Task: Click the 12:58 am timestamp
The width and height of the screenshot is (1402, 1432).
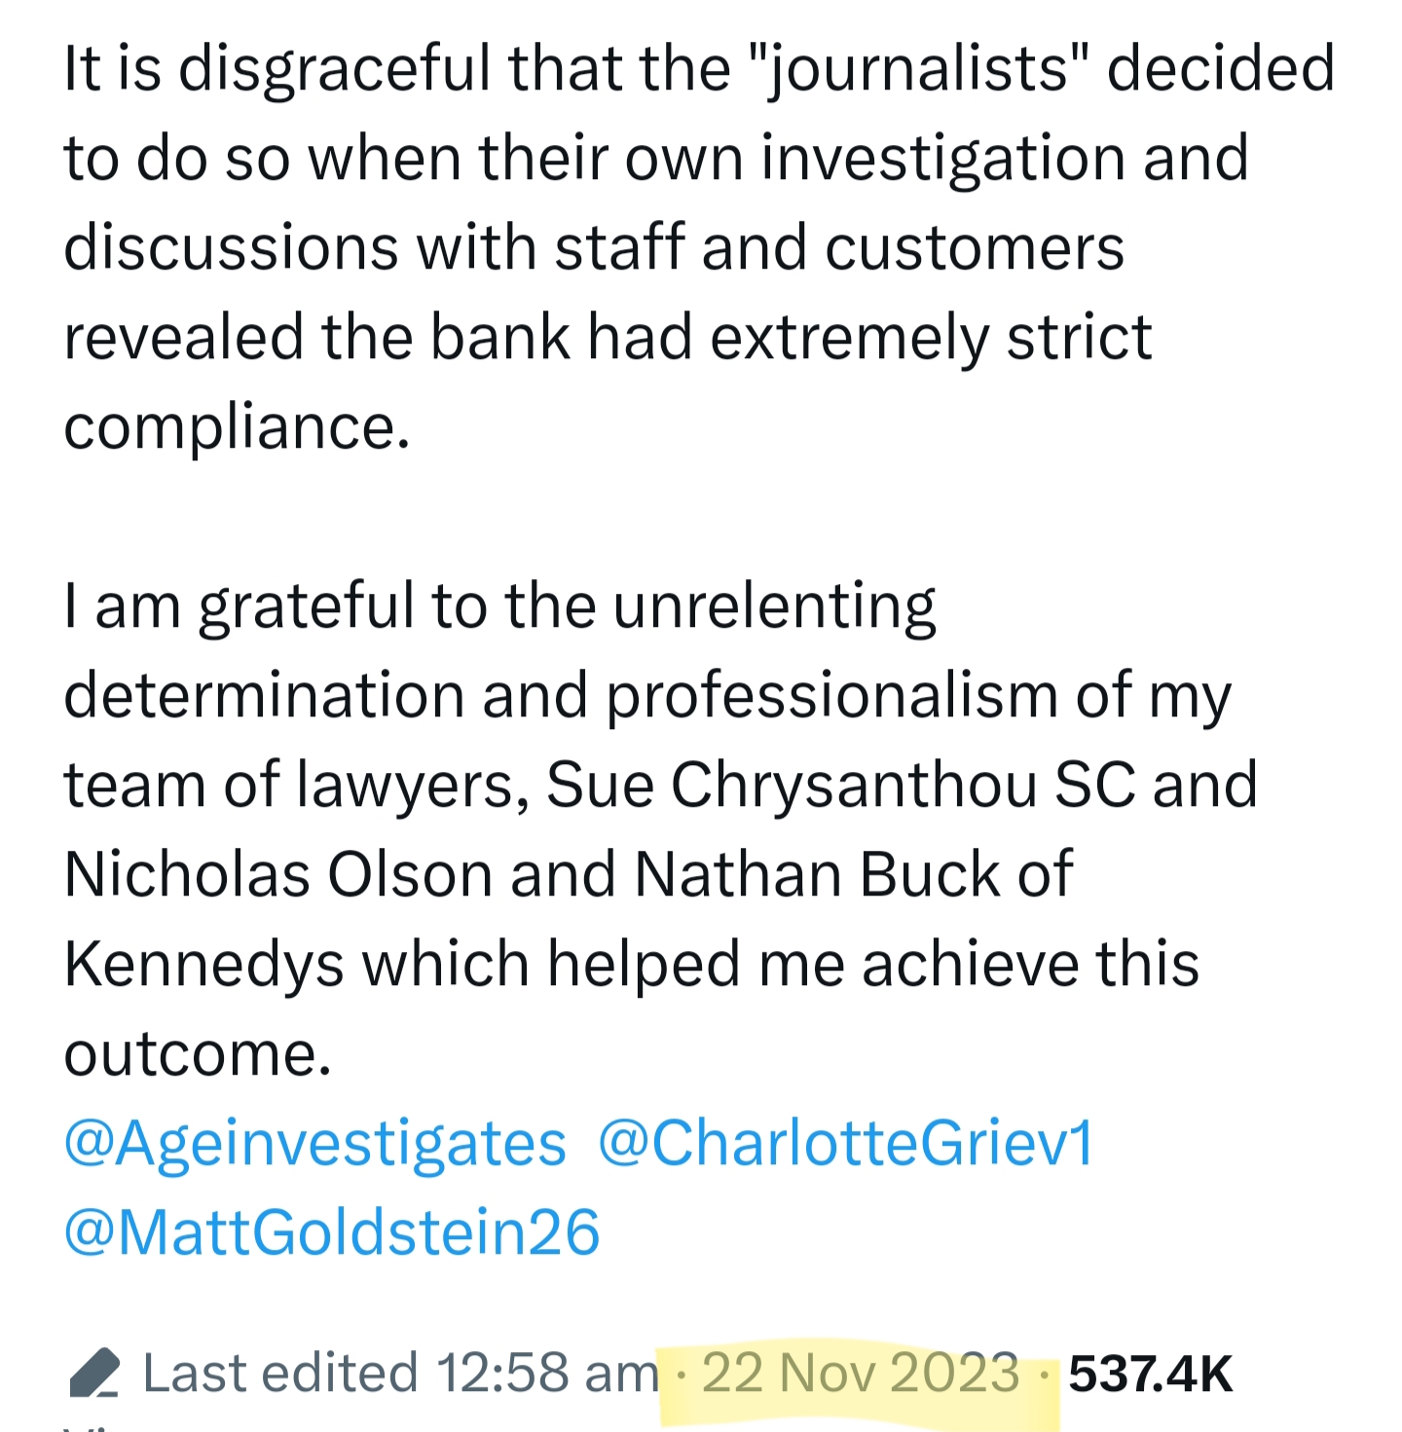Action: (547, 1374)
